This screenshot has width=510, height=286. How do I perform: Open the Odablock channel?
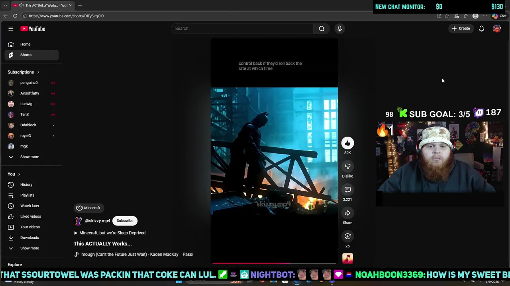point(31,125)
